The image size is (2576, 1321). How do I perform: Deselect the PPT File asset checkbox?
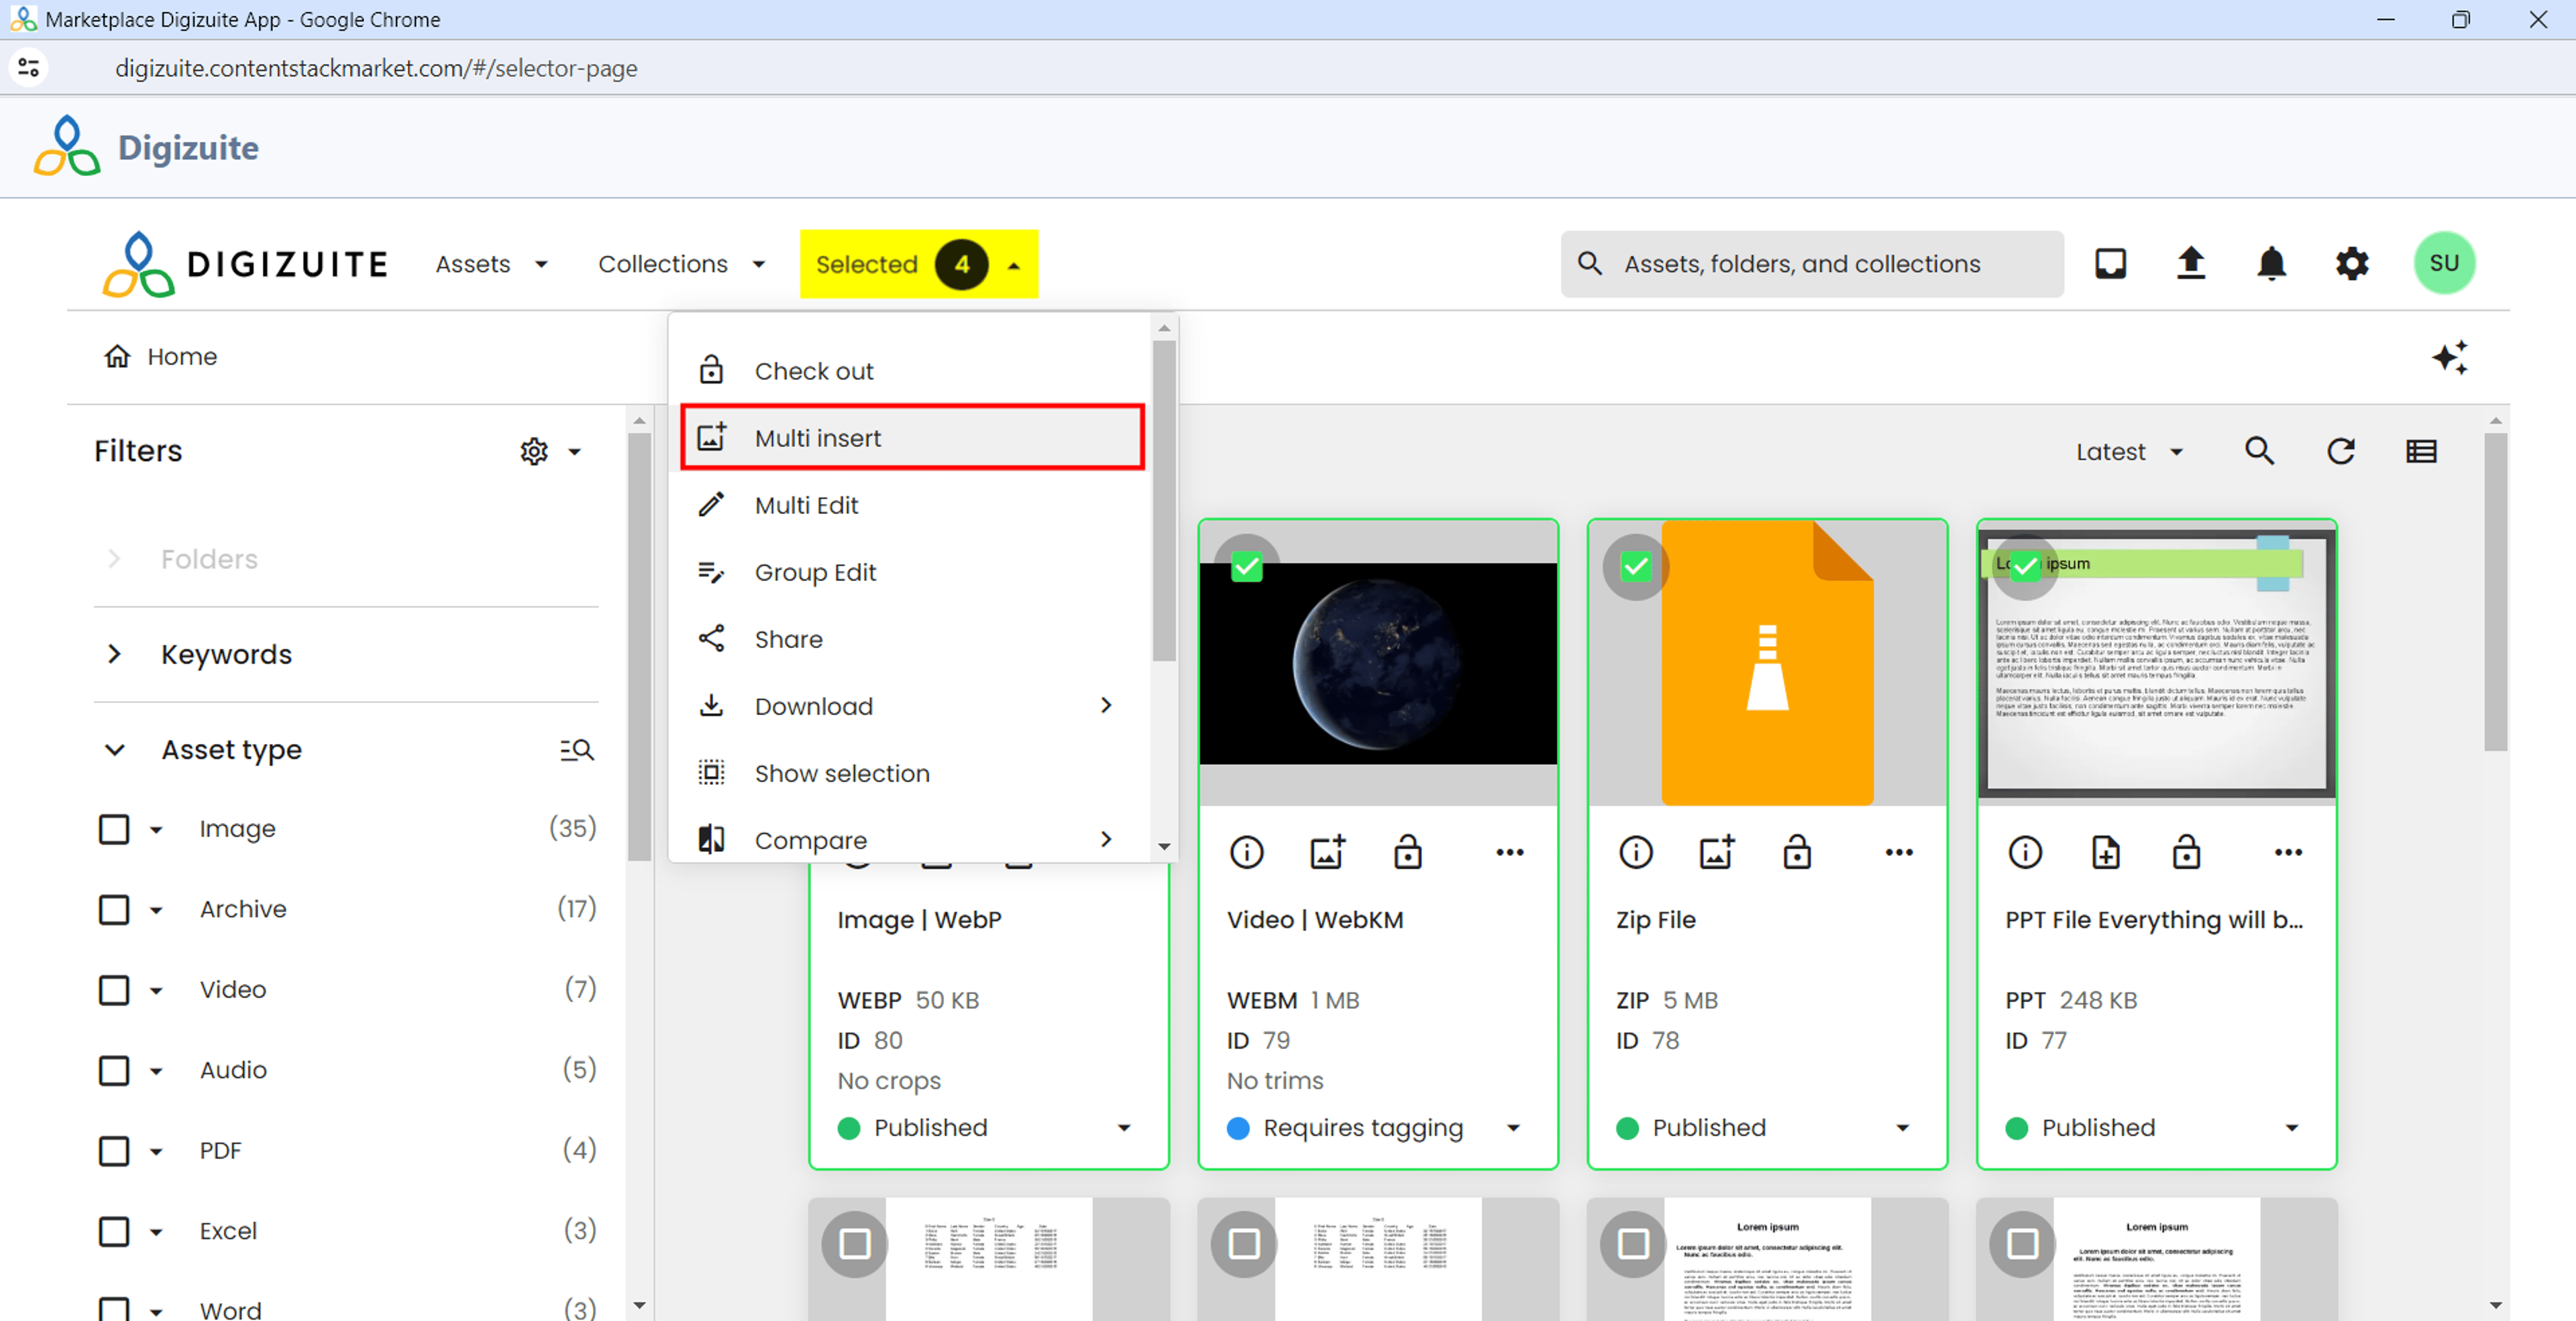(2025, 568)
